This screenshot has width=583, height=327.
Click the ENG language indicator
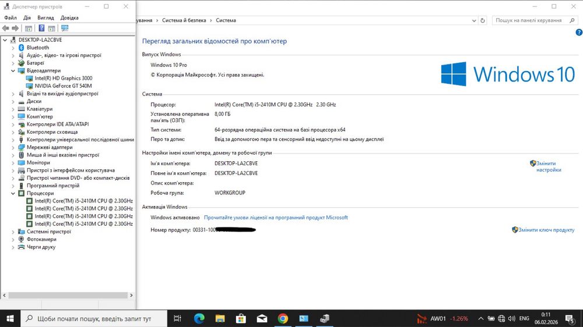click(524, 318)
